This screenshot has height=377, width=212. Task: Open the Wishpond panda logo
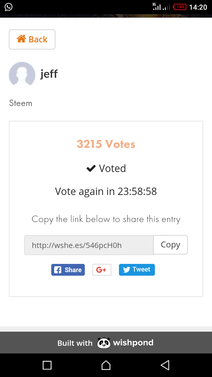[x=104, y=343]
